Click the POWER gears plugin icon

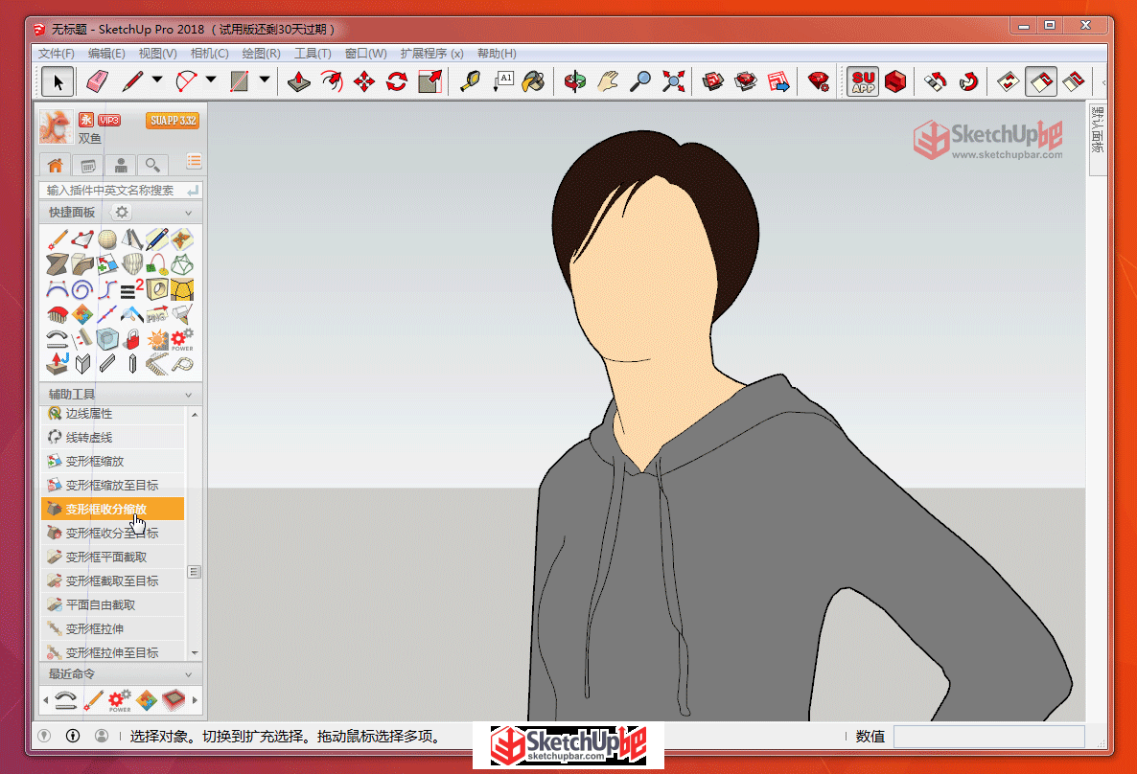tap(182, 339)
